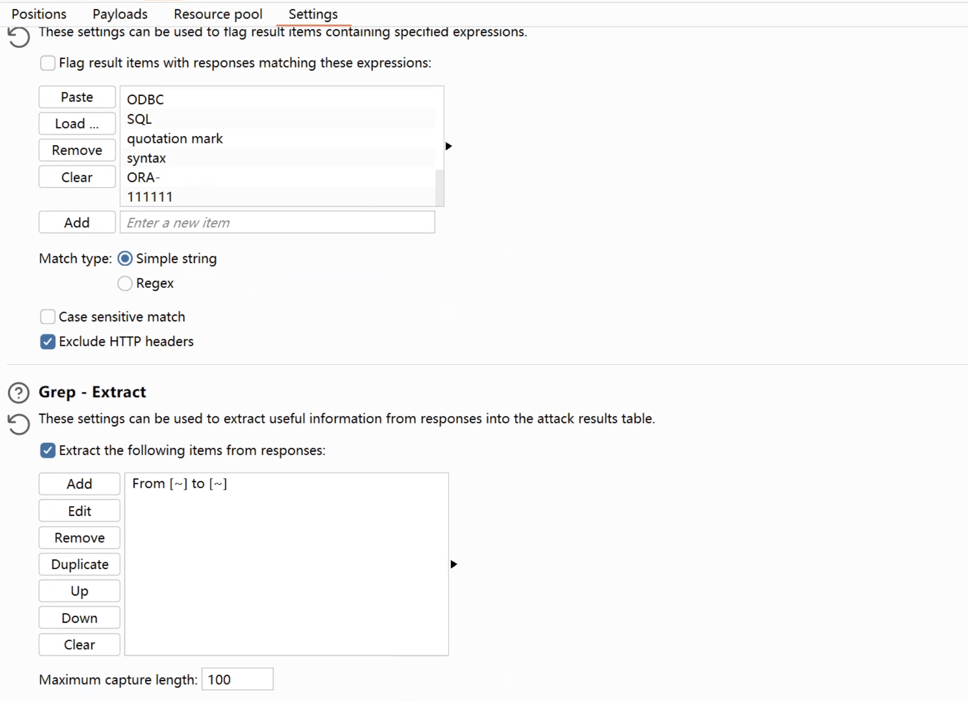968x701 pixels.
Task: Enable flagging results matching expressions
Action: [x=48, y=63]
